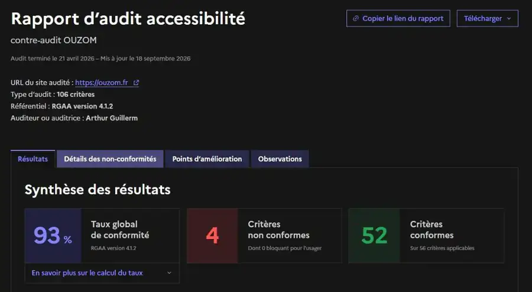Go to the Observations tab
532x292 pixels.
(x=280, y=159)
